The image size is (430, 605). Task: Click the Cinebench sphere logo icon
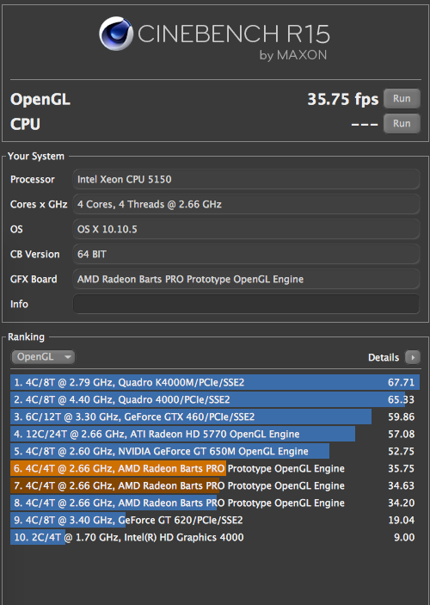(x=116, y=34)
